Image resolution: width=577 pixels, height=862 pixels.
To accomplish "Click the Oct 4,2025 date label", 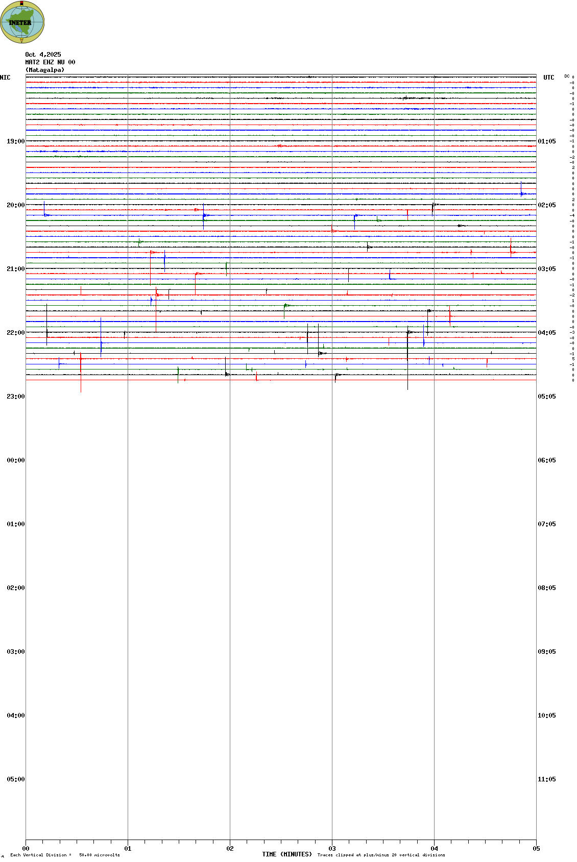I will point(43,55).
